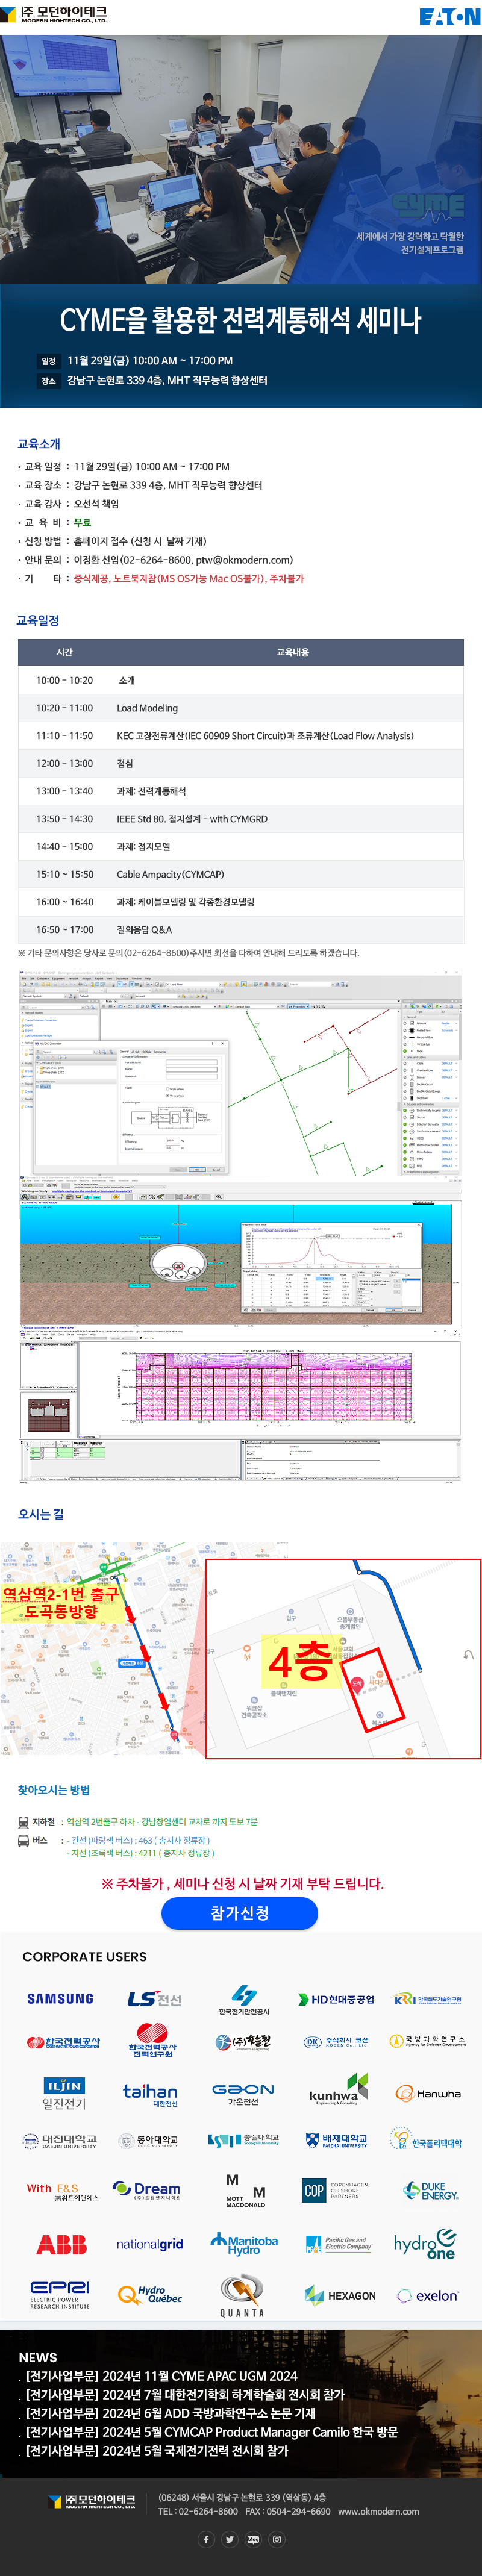Click the ILJIN 일진전기 logo
This screenshot has height=2576, width=482.
64,2093
